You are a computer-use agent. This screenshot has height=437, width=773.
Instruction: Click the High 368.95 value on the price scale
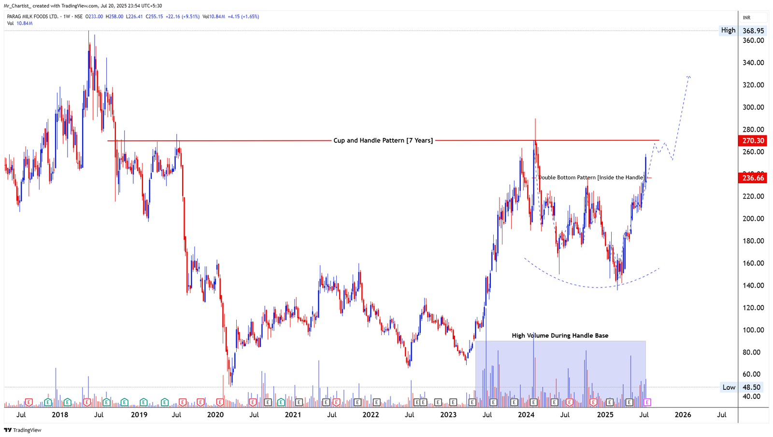tap(753, 30)
